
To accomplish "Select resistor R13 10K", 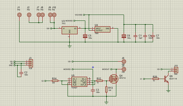I will pos(106,89).
